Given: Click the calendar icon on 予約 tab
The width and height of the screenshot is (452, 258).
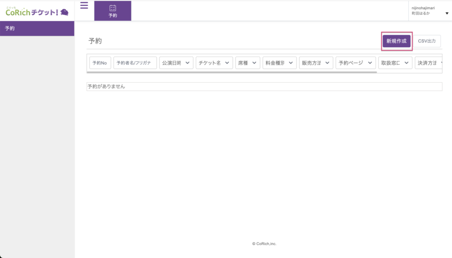Looking at the screenshot, I should coord(113,8).
